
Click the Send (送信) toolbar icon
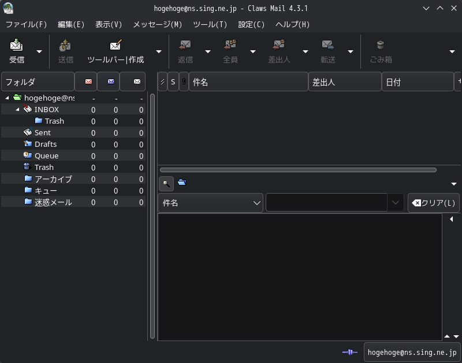(x=65, y=46)
